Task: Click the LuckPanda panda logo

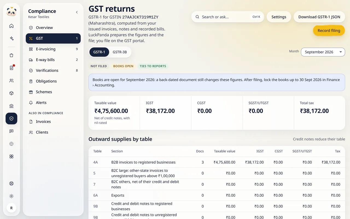Action: tap(11, 12)
